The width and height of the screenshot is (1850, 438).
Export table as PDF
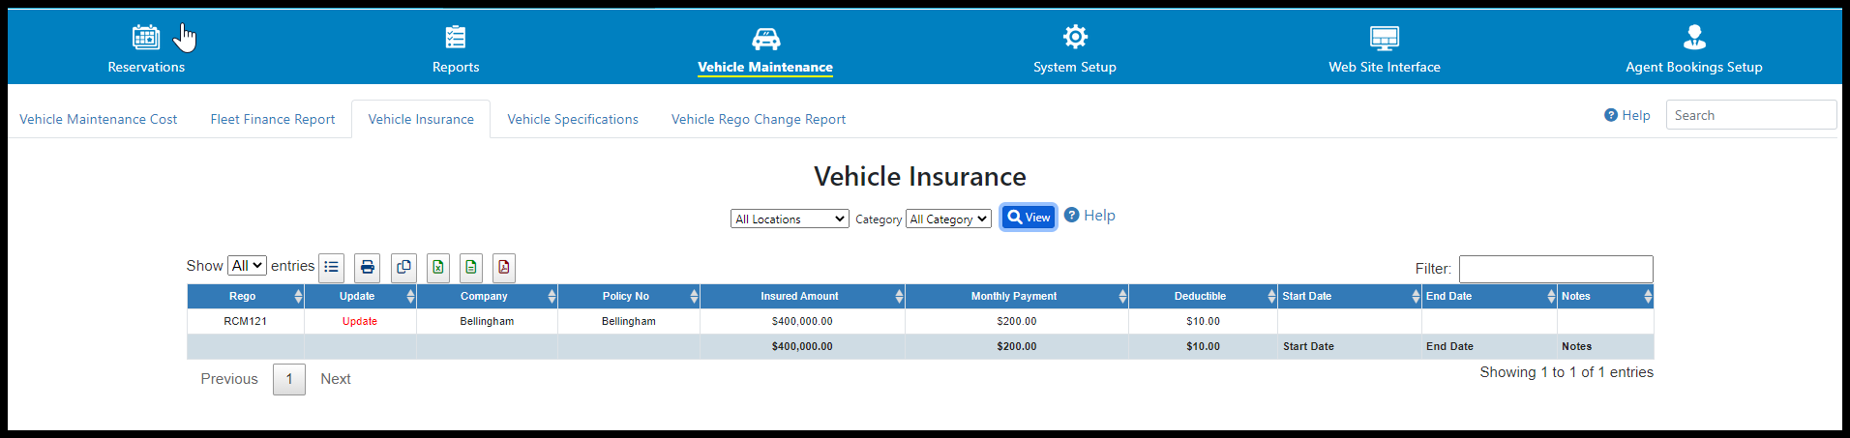(x=504, y=267)
